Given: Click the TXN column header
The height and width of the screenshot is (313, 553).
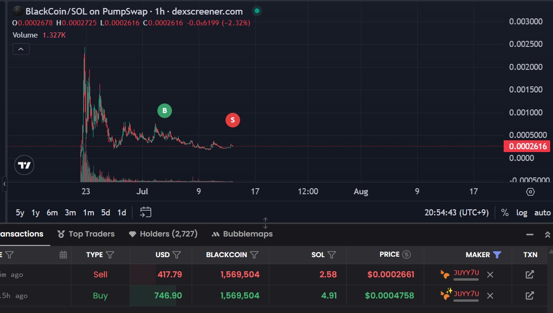Looking at the screenshot, I should [x=530, y=254].
